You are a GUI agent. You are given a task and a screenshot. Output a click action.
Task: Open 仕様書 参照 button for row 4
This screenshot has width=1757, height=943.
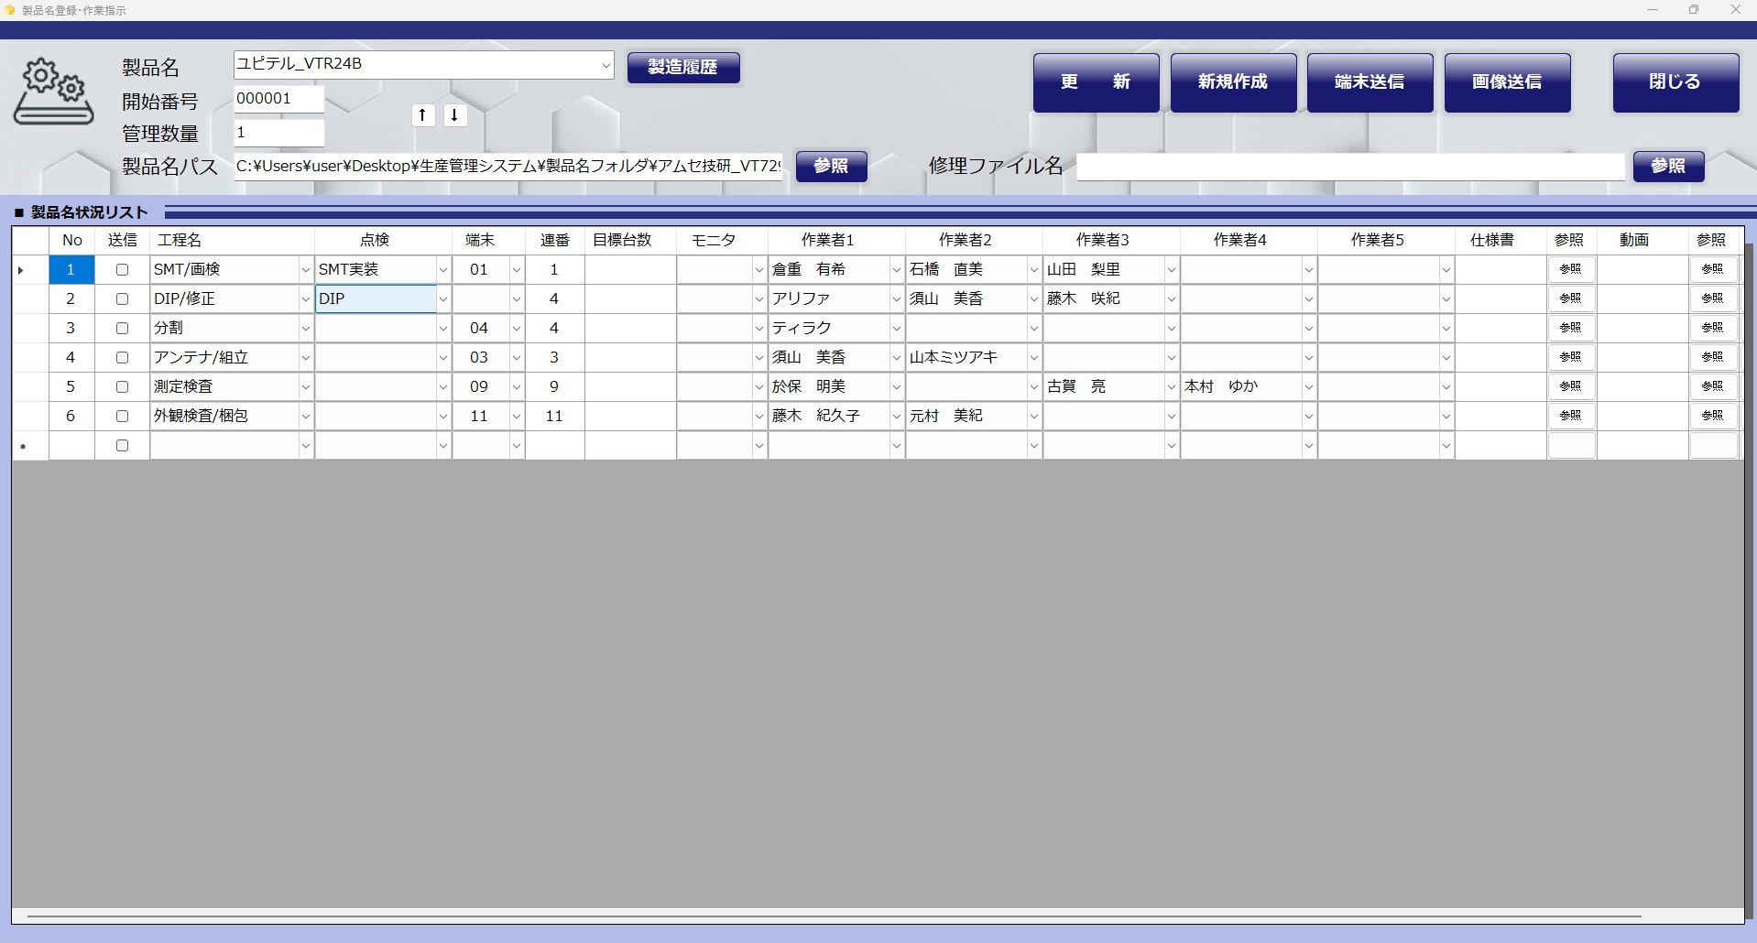point(1570,357)
